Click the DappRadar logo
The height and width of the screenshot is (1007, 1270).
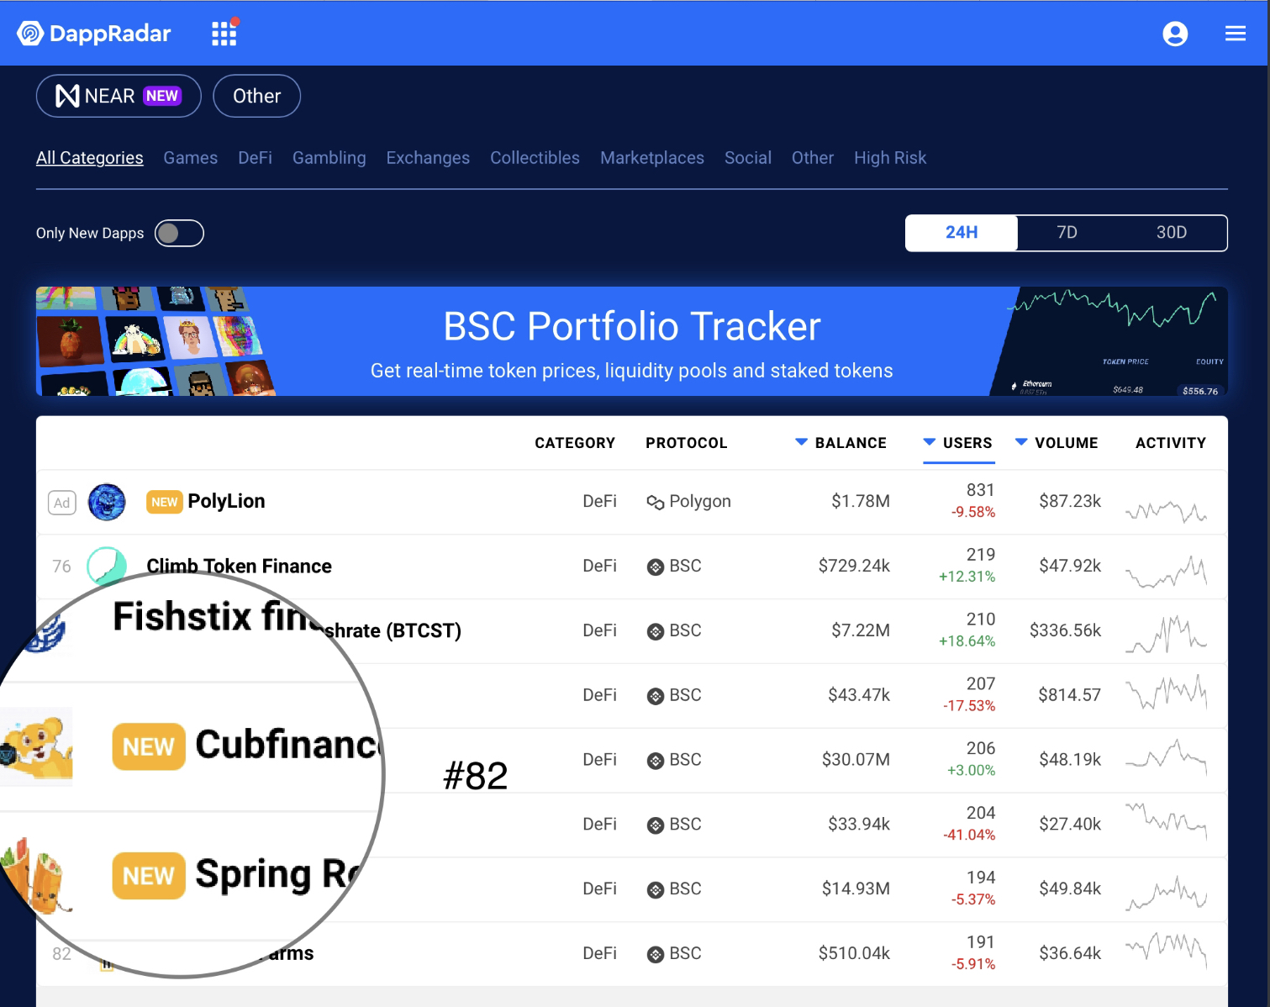pyautogui.click(x=94, y=34)
